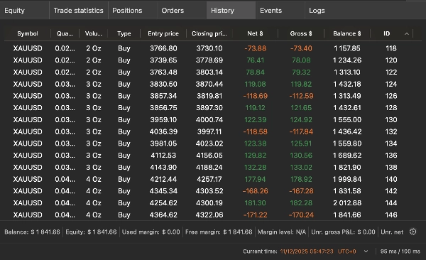
Task: Select trade row with ID 124
Action: pos(213,84)
